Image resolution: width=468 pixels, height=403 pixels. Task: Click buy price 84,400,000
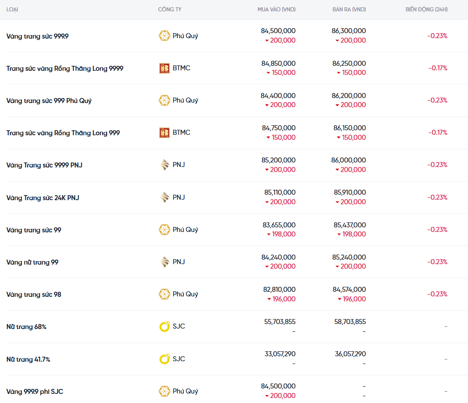point(278,95)
